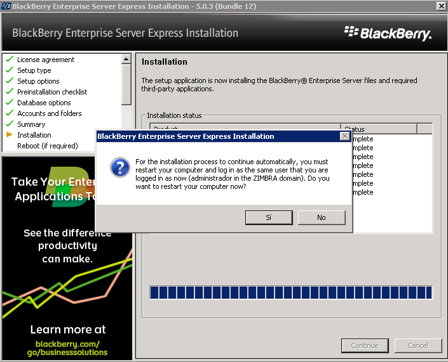448x362 pixels.
Task: Click the Status column header
Action: 379,129
